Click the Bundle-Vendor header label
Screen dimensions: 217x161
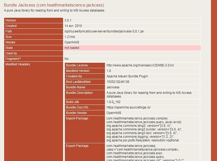click(x=76, y=113)
